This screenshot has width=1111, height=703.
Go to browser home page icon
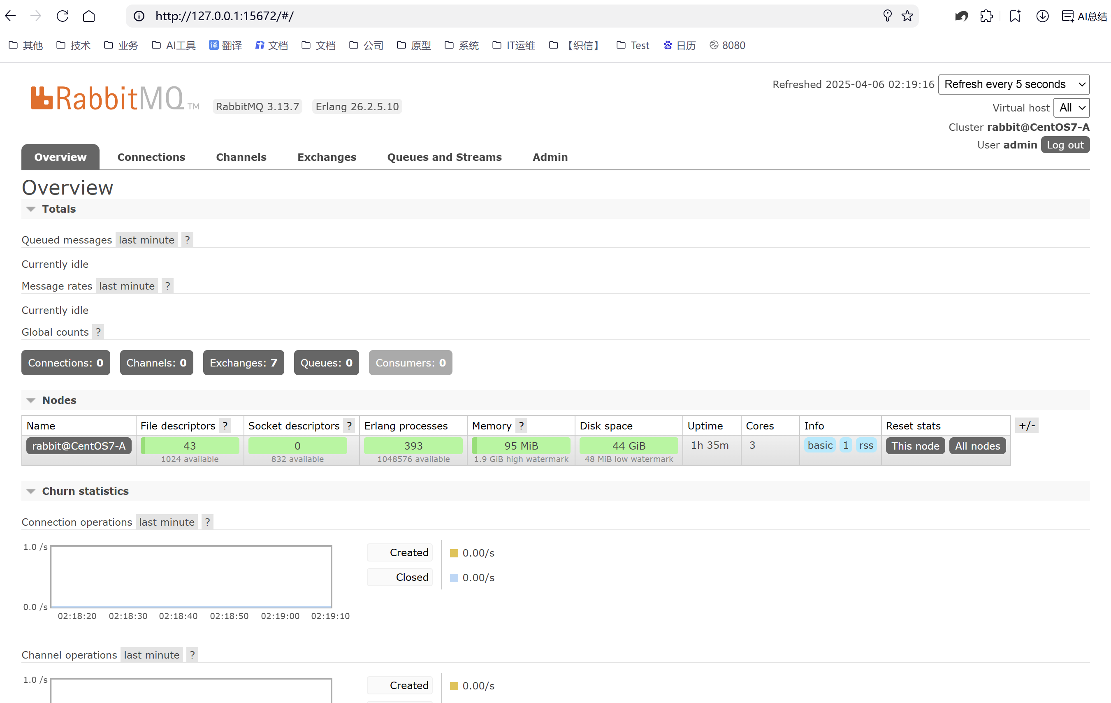pos(88,16)
